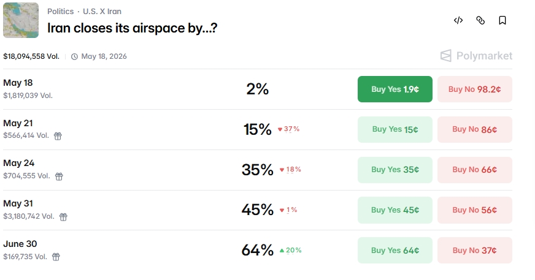Copy the market link icon
Viewport: 535px width, 280px height.
(480, 20)
